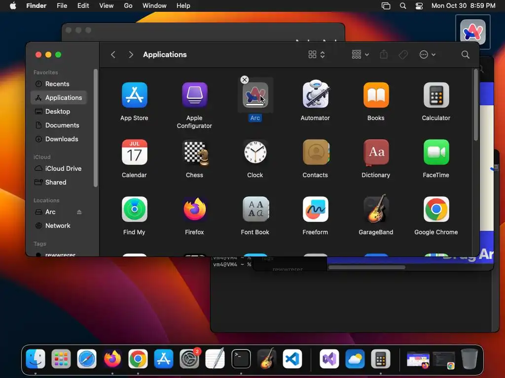
Task: Click the Arc label under selected icon
Action: [255, 118]
